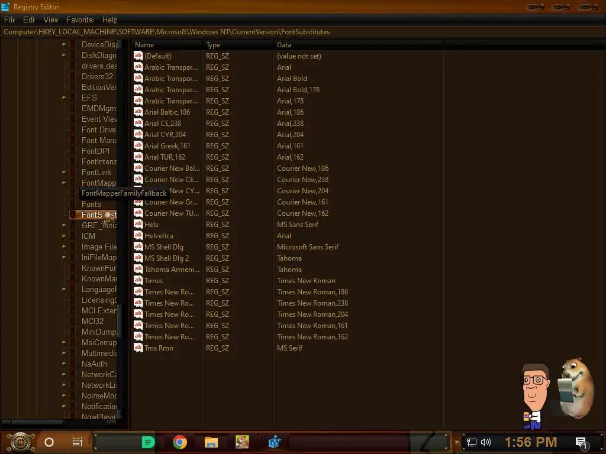
Task: Click the ab icon for Arial Greek,161
Action: point(138,145)
